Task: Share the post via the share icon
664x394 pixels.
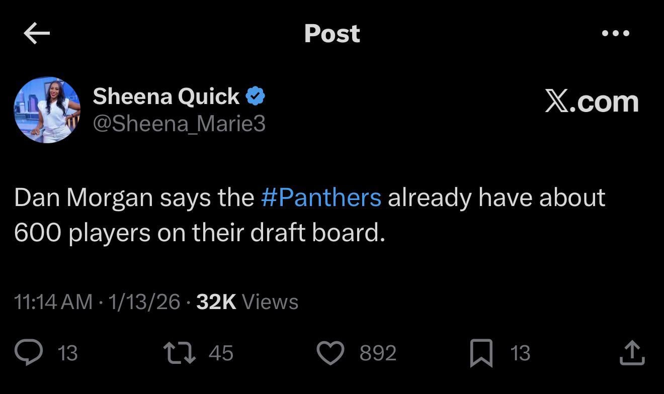Action: (632, 353)
